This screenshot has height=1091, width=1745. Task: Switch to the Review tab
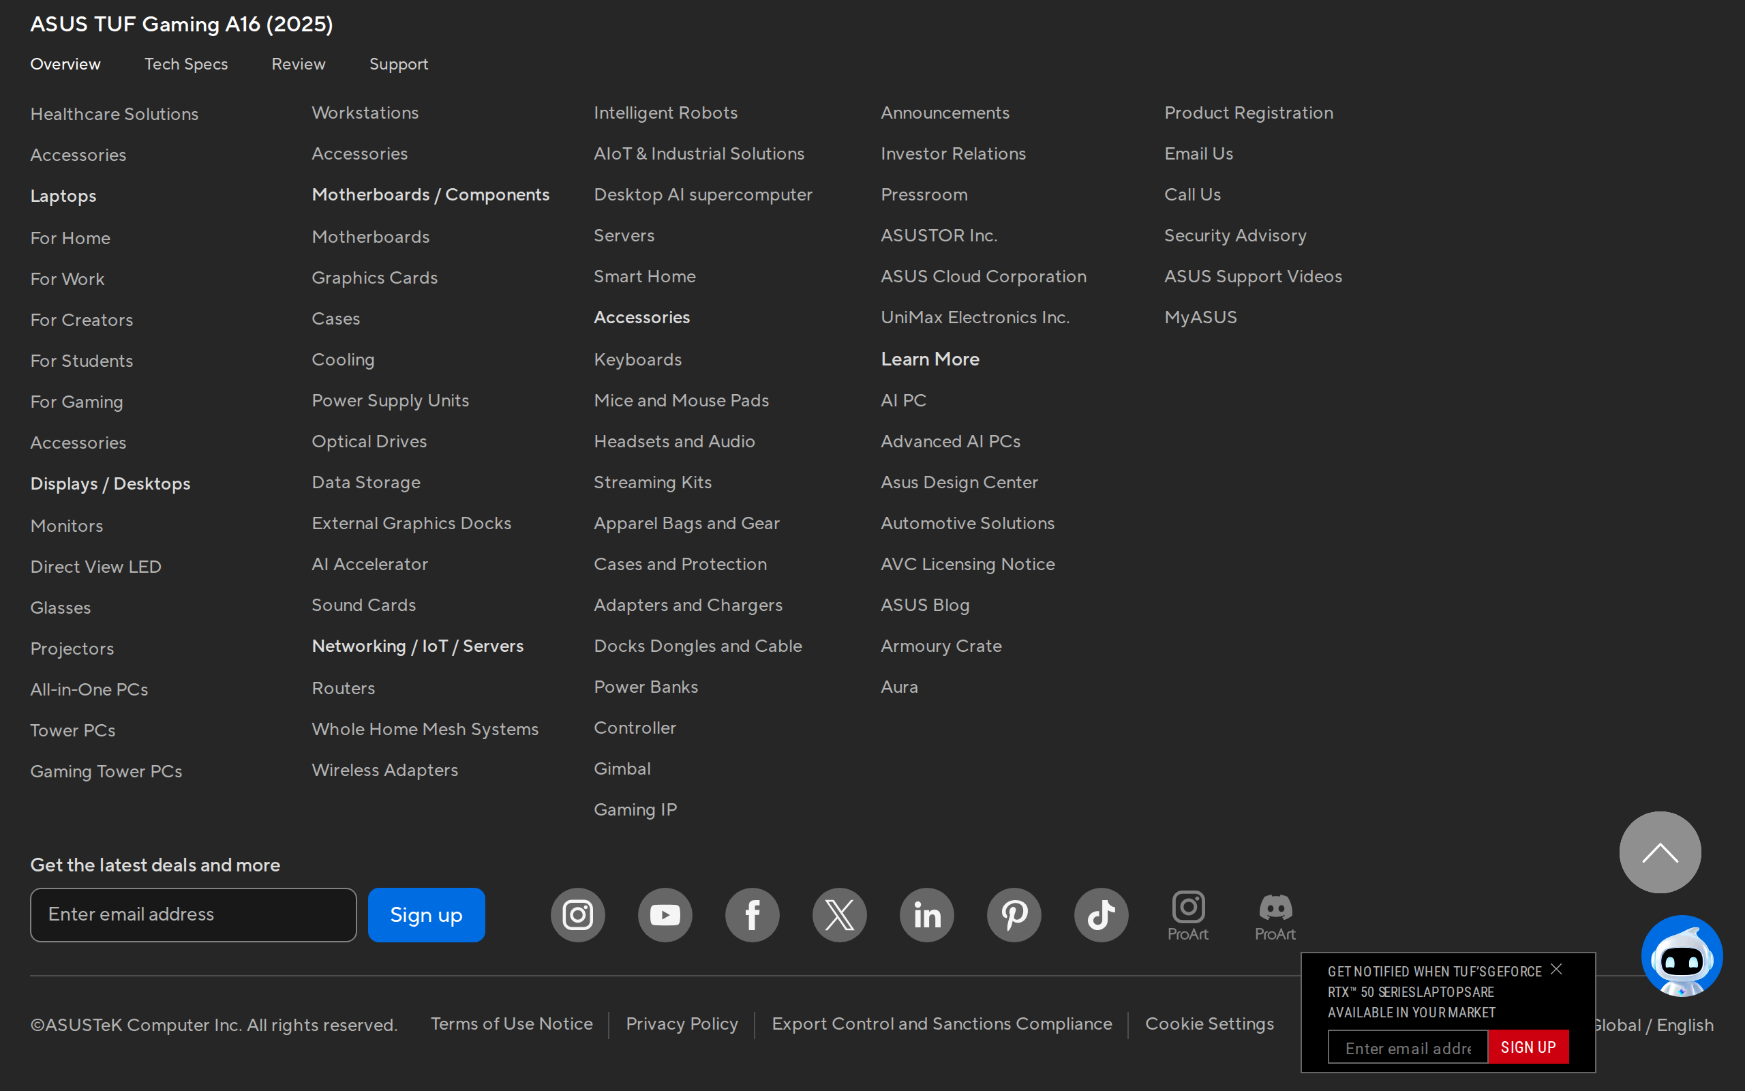(x=299, y=64)
